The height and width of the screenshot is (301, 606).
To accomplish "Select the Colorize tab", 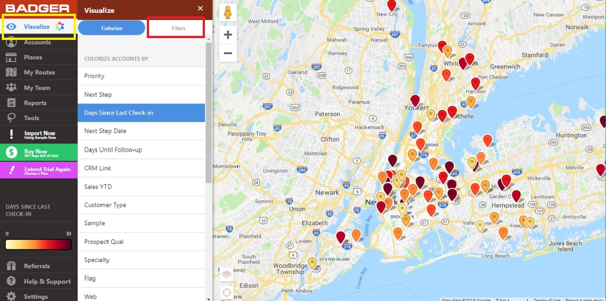I will (x=111, y=27).
